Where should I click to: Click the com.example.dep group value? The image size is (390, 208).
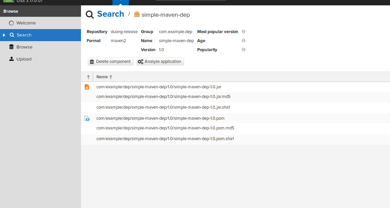click(176, 31)
